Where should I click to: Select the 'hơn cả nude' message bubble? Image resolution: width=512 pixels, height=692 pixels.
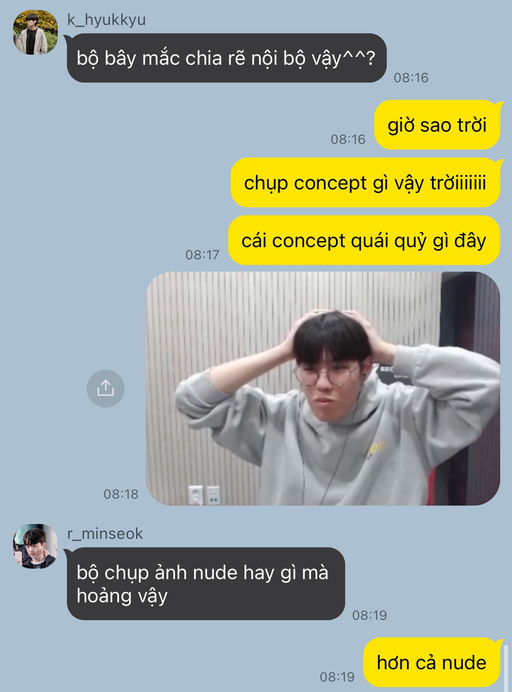(432, 663)
